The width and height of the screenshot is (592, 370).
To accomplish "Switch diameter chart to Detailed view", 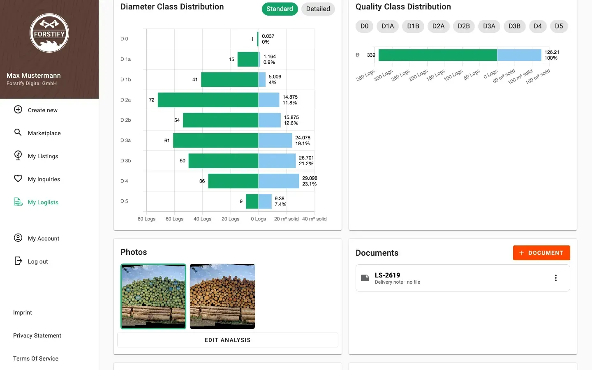I will tap(318, 9).
